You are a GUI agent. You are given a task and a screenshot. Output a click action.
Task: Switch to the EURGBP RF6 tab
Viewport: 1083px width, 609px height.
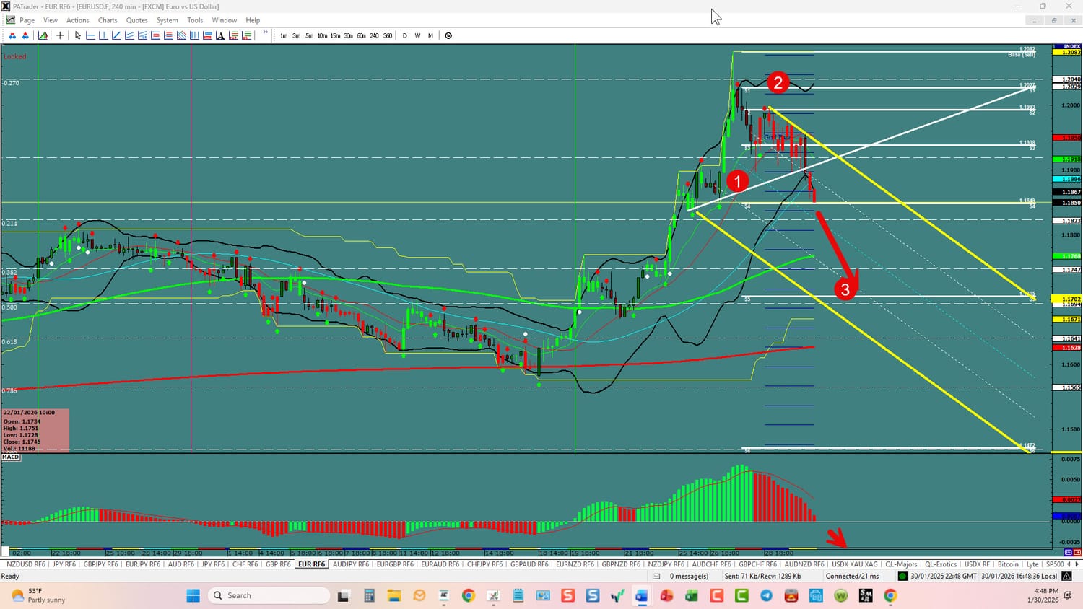coord(396,564)
